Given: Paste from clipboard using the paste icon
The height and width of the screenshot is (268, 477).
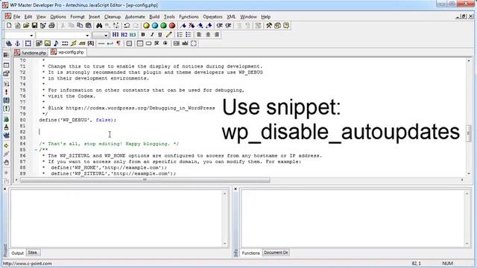Looking at the screenshot, I should pos(89,25).
